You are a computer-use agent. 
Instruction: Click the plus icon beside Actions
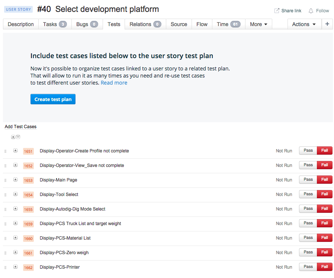[327, 24]
